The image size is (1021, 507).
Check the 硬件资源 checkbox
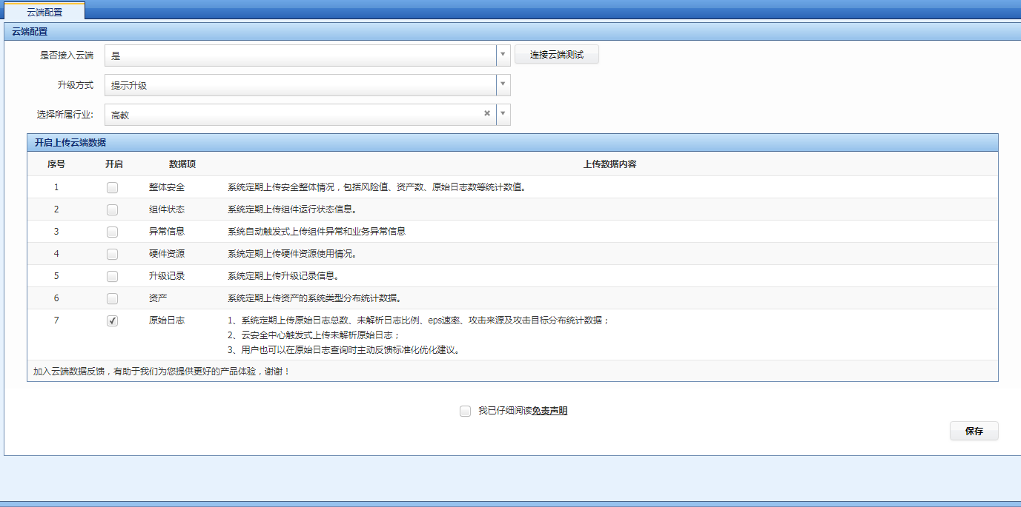coord(112,254)
